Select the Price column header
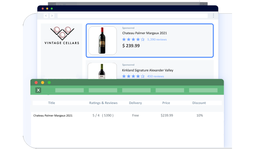 click(166, 103)
